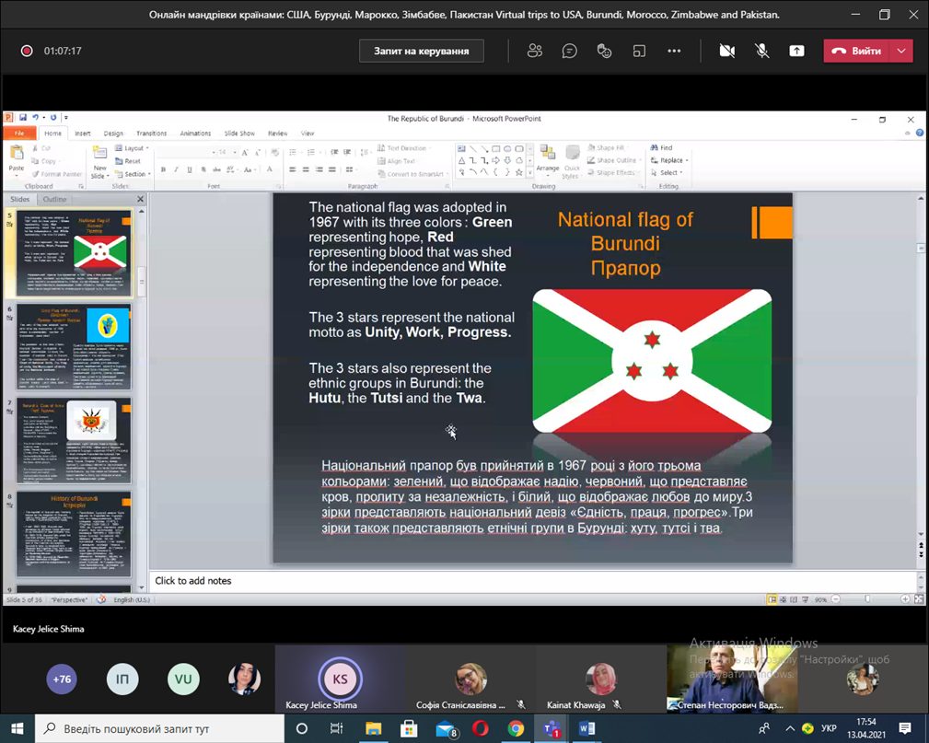Unmute the microphone

(x=761, y=51)
